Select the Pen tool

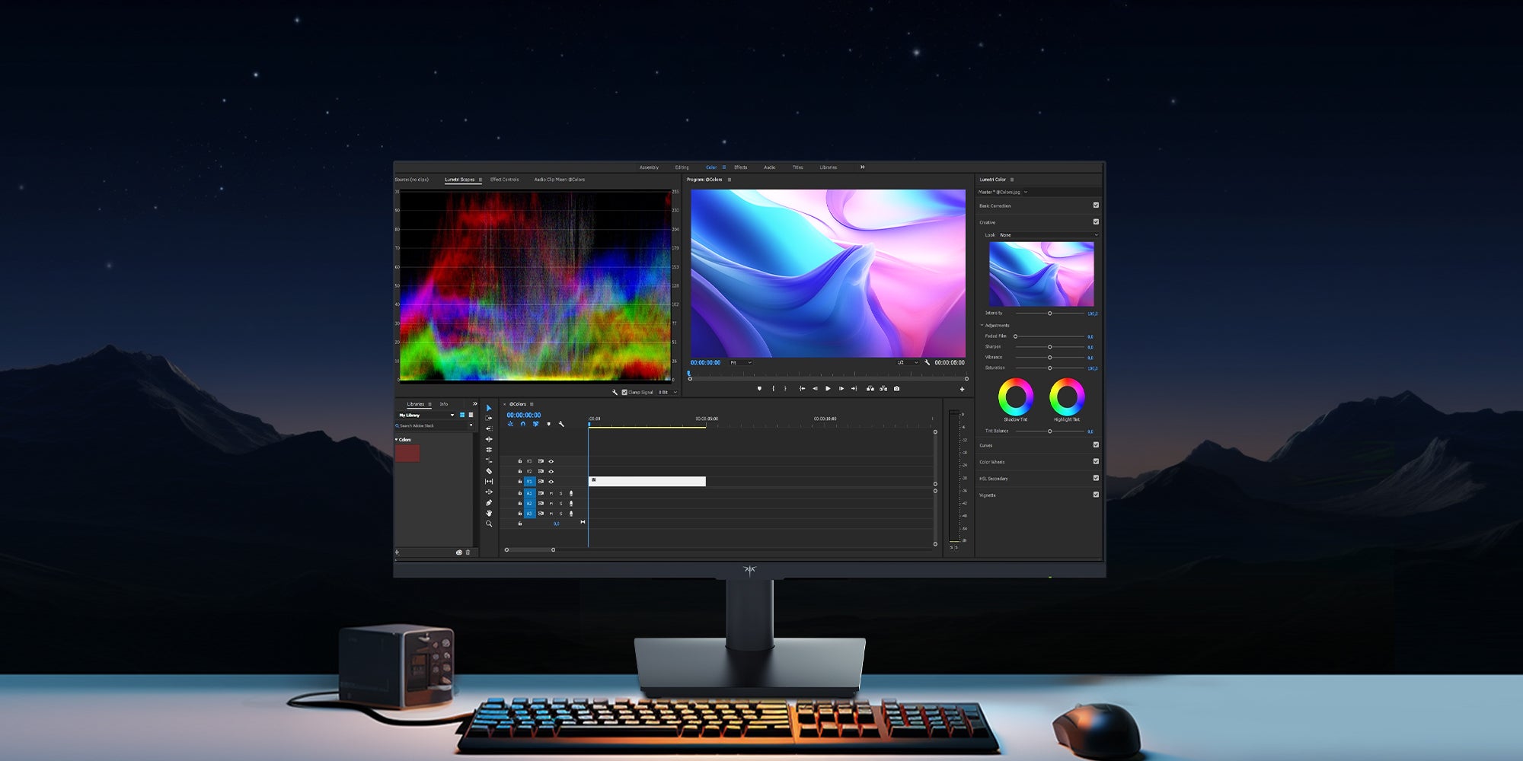(489, 503)
